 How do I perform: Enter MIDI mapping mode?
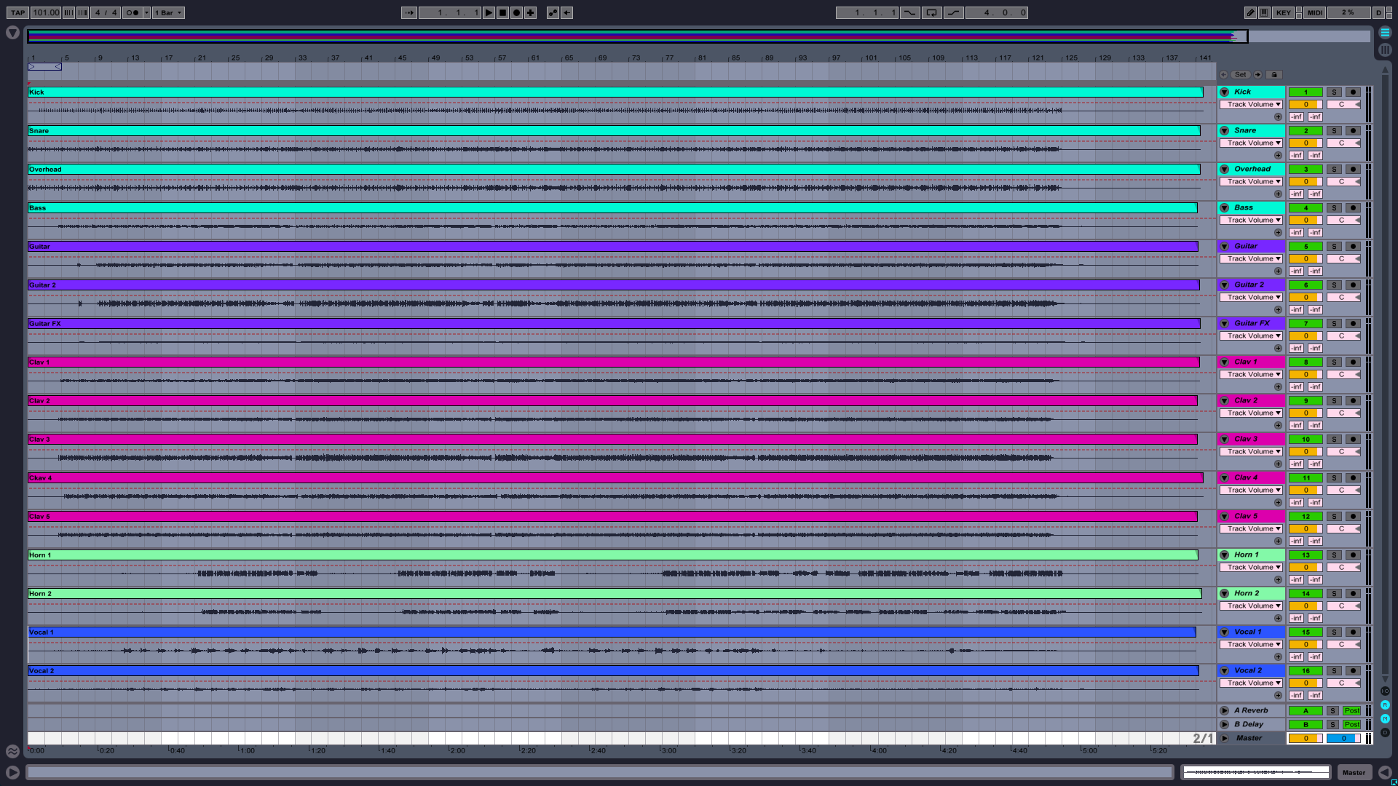pos(1315,12)
